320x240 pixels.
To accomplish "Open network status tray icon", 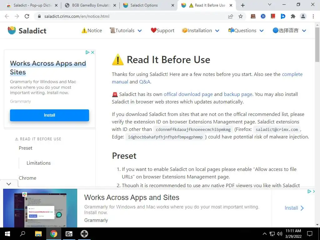I will pyautogui.click(x=272, y=234).
